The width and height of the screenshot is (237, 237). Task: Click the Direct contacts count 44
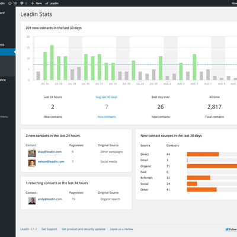pos(168,154)
